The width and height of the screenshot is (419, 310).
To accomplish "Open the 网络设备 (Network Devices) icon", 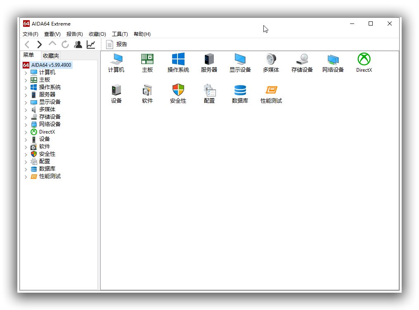I will click(x=333, y=62).
